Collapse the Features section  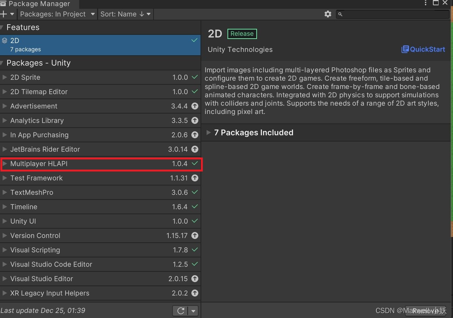click(x=2, y=27)
